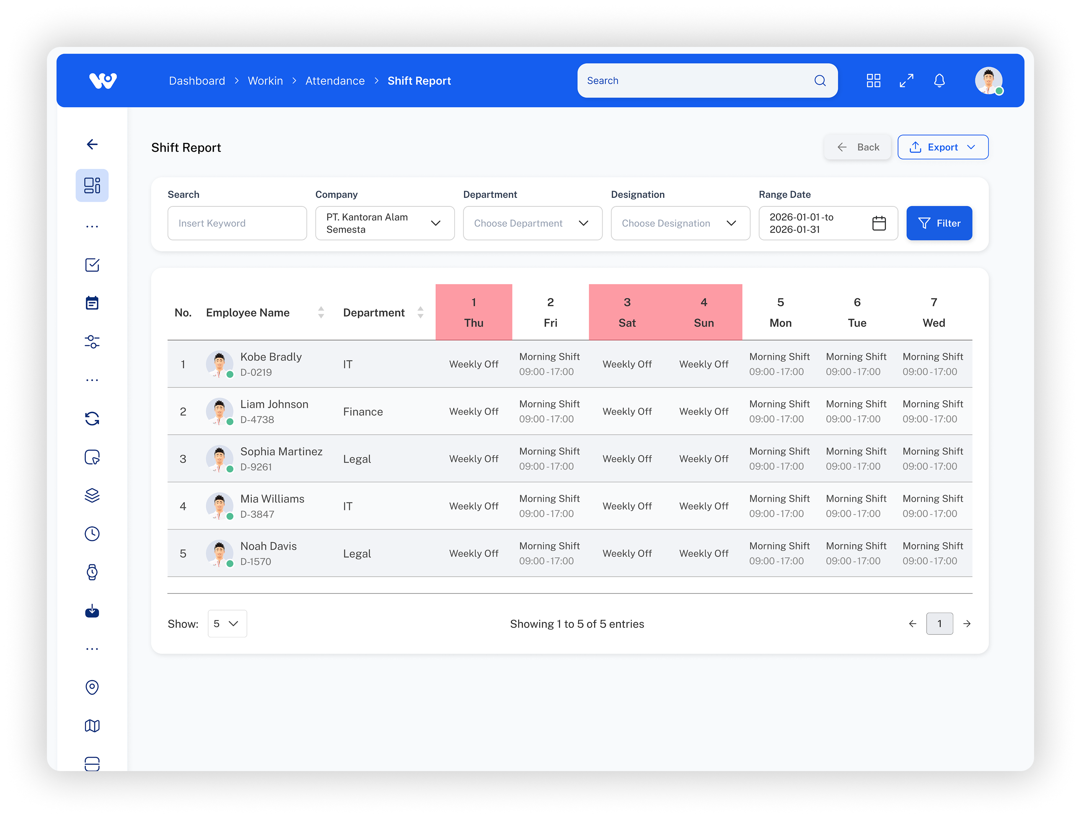The image size is (1081, 818).
Task: Click the search magnifier icon
Action: 820,80
